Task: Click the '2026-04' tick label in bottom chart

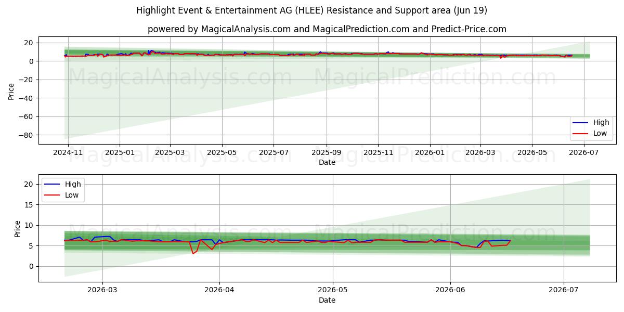Action: point(219,291)
